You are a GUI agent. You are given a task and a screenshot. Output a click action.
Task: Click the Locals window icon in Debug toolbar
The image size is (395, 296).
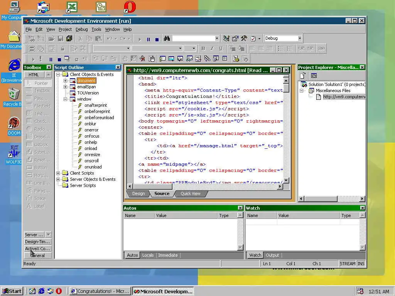tap(181, 59)
